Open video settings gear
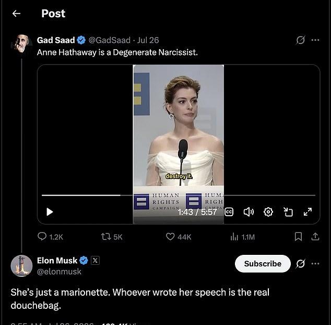This screenshot has height=325, width=331. click(268, 212)
